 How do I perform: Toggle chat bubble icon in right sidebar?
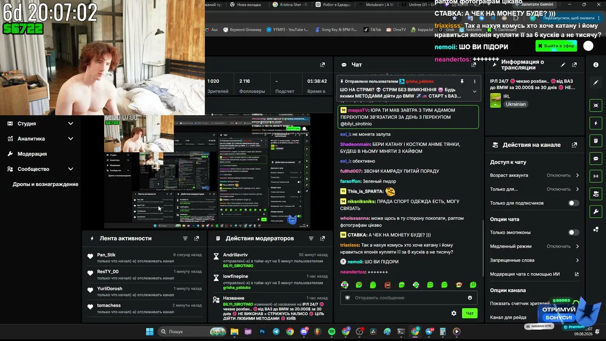coord(596,159)
